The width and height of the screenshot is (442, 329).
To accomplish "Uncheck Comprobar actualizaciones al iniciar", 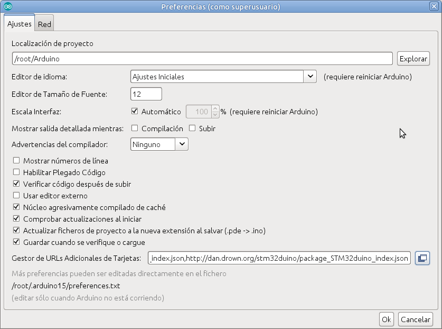I will [16, 219].
